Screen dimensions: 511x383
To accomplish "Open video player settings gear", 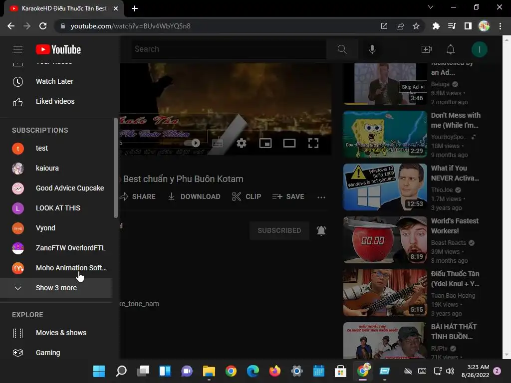I will (241, 143).
